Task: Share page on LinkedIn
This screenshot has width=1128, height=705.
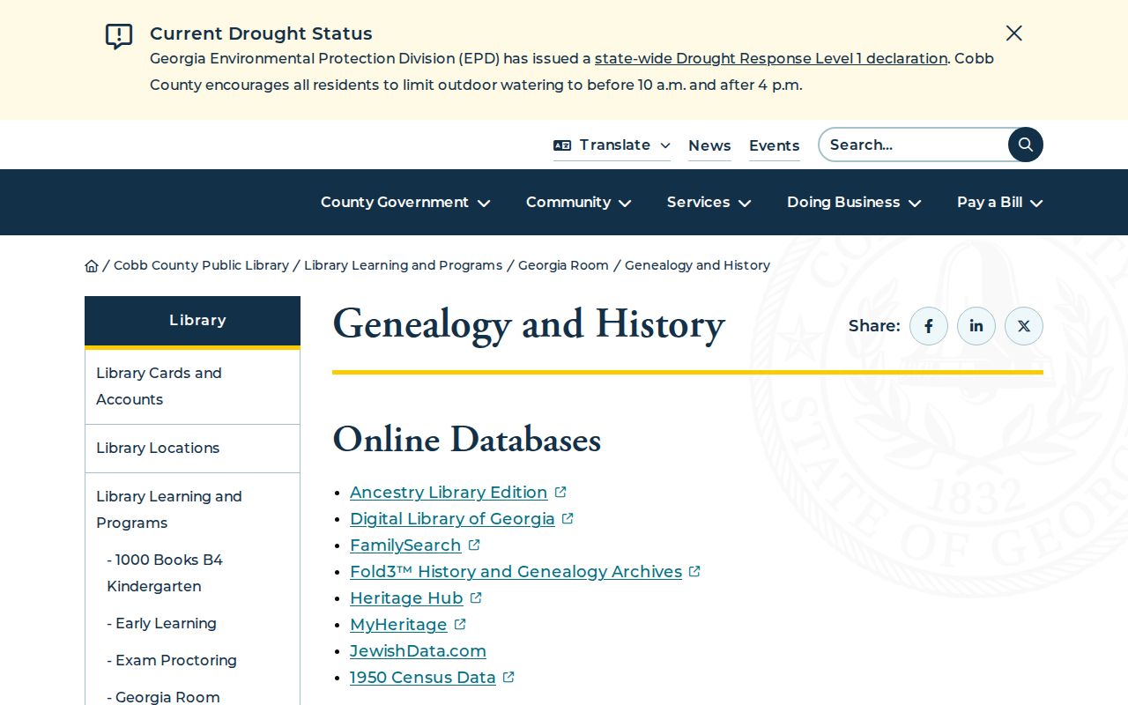Action: click(x=976, y=326)
